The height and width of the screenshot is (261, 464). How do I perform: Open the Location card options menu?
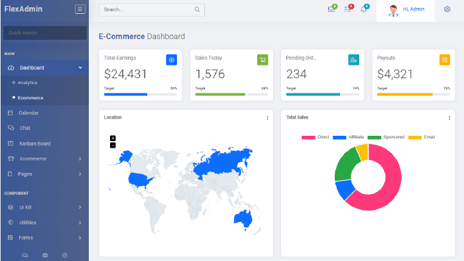click(267, 118)
